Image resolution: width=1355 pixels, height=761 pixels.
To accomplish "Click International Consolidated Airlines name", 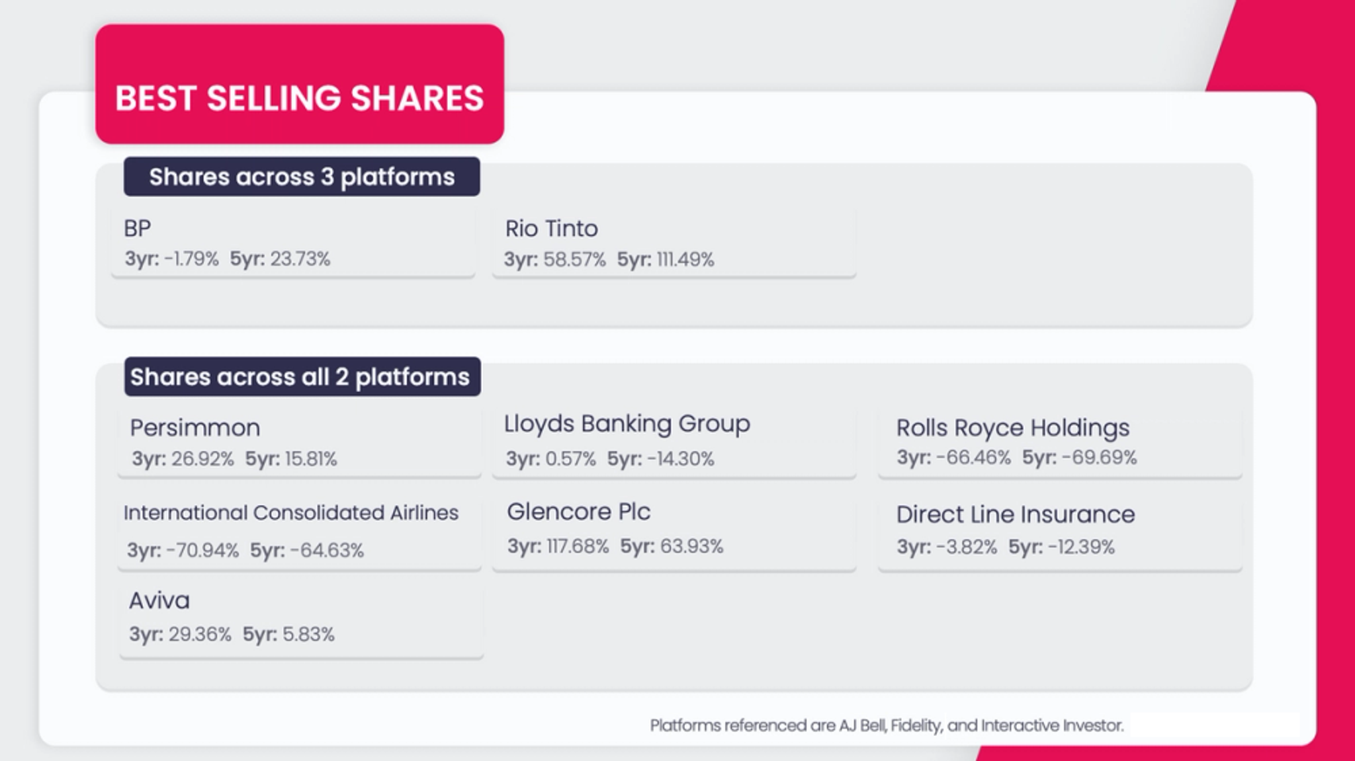I will [x=290, y=512].
